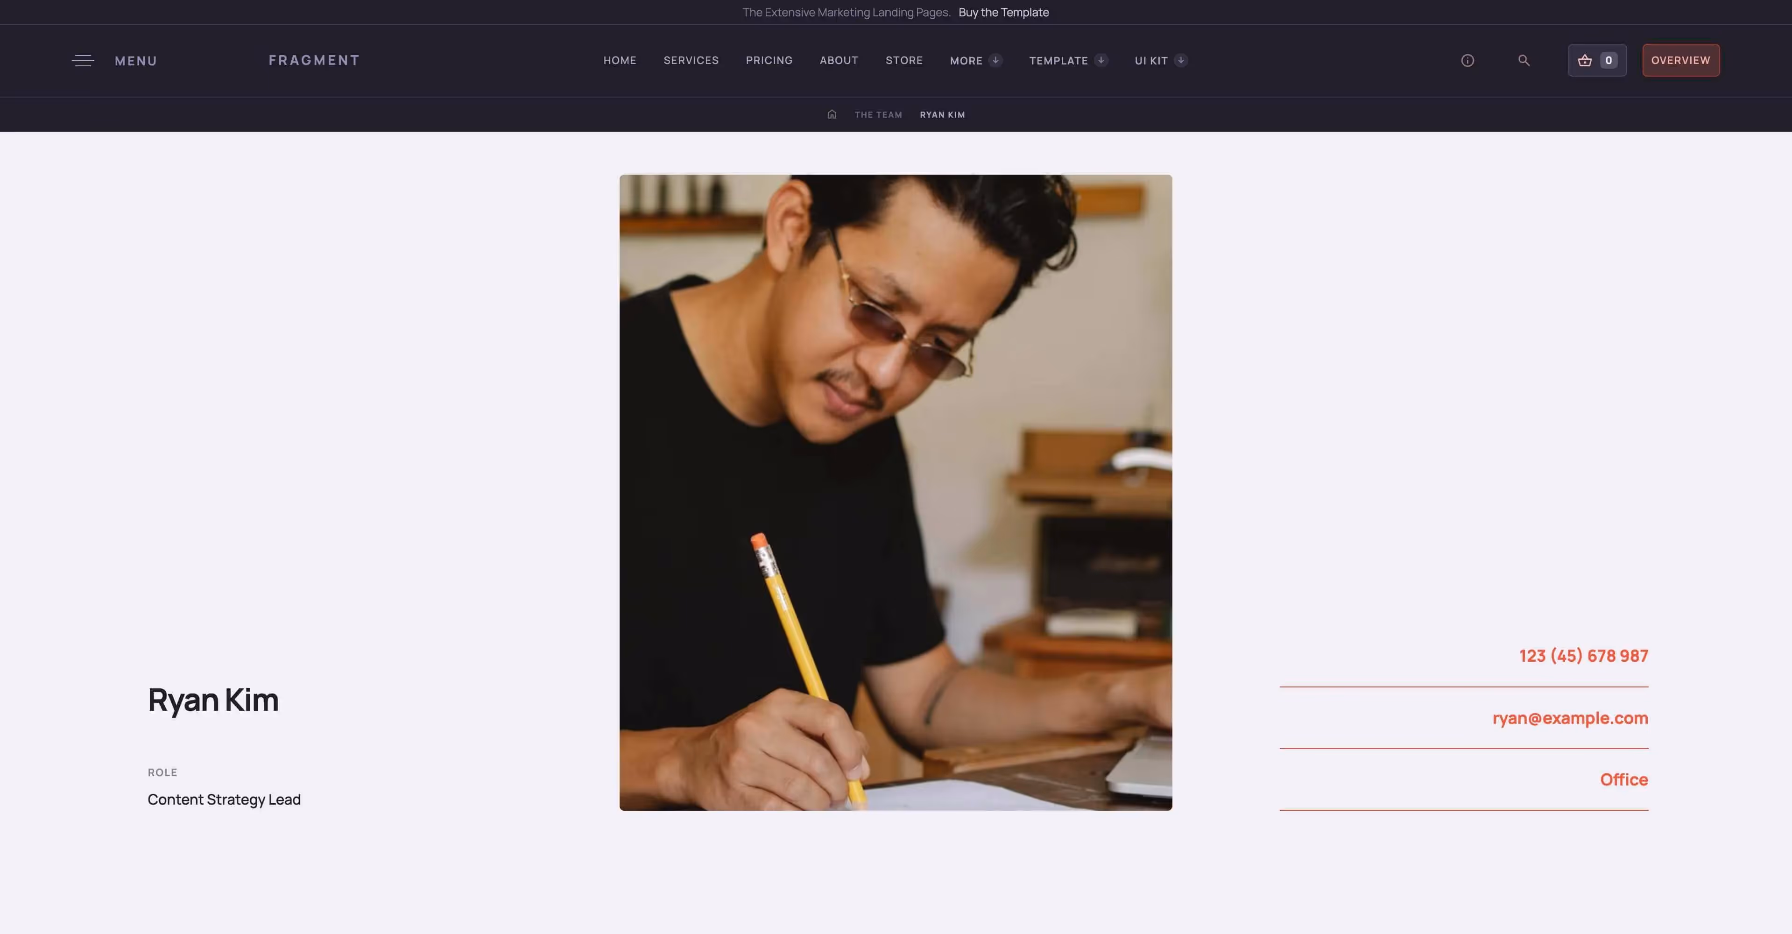The width and height of the screenshot is (1792, 934).
Task: Go to the HOME nav item
Action: 619,61
